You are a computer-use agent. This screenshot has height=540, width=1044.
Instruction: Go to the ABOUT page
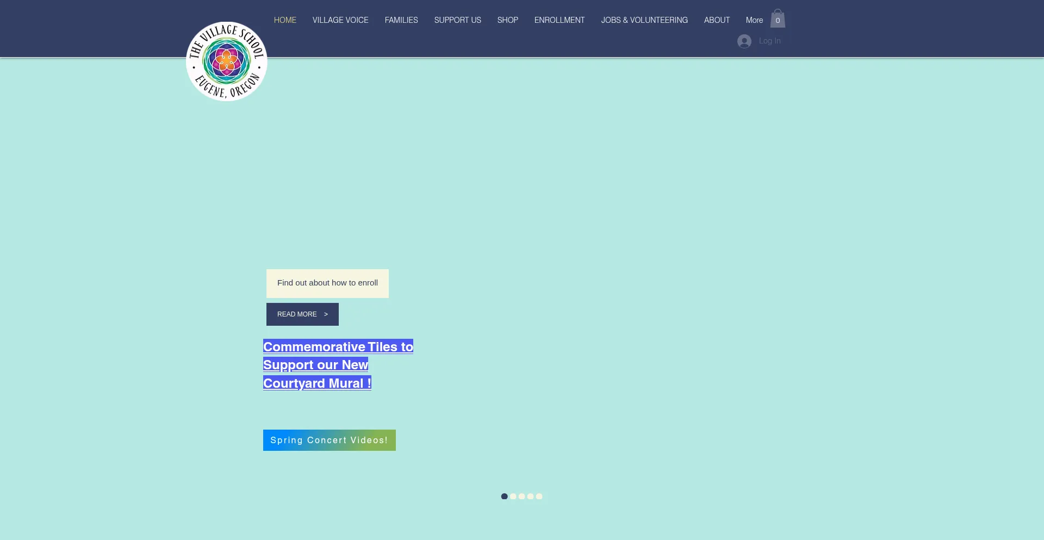pos(717,20)
